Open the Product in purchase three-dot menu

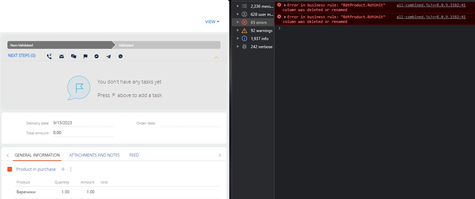coord(71,169)
